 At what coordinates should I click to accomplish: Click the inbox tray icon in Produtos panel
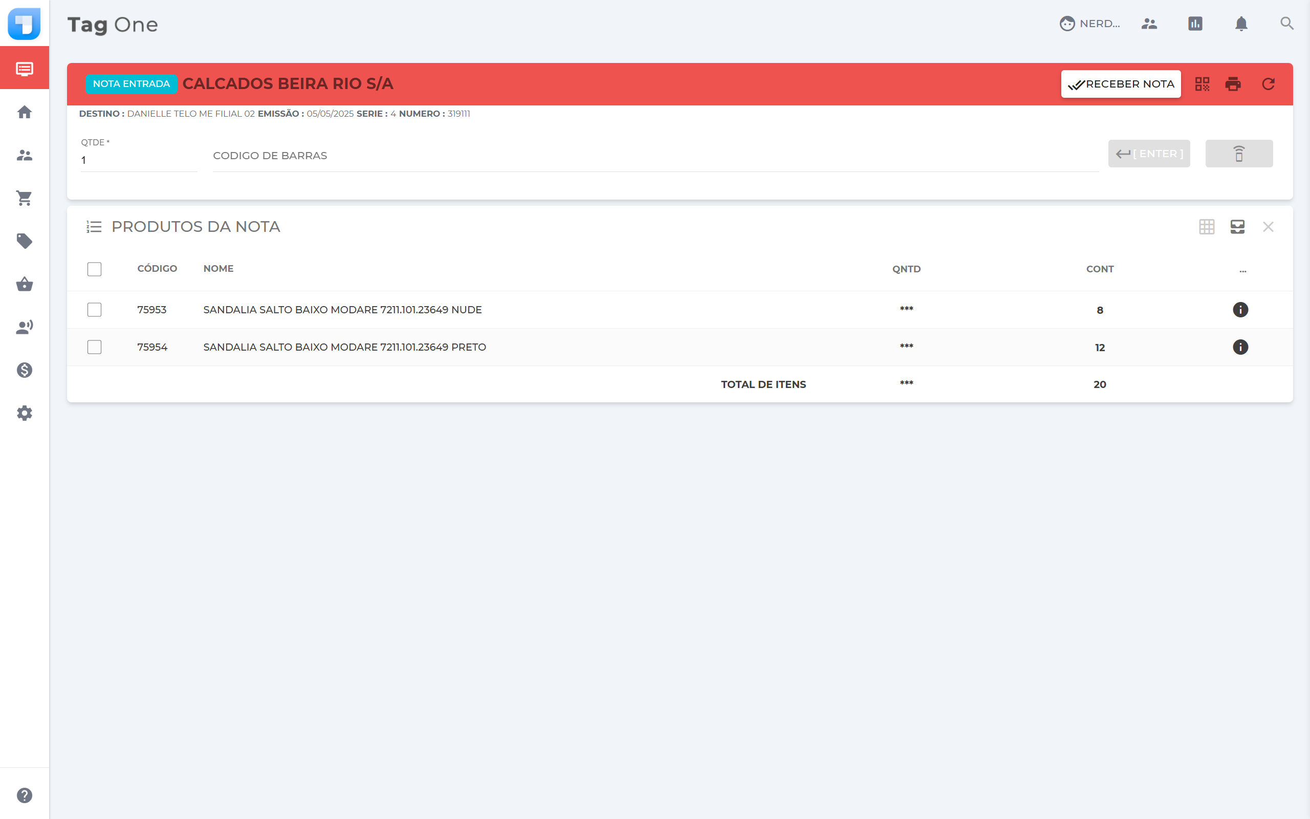1237,226
